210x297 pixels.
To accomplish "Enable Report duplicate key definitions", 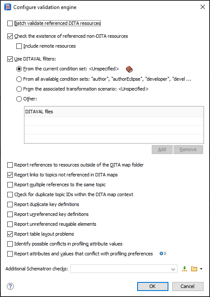I will (10, 204).
